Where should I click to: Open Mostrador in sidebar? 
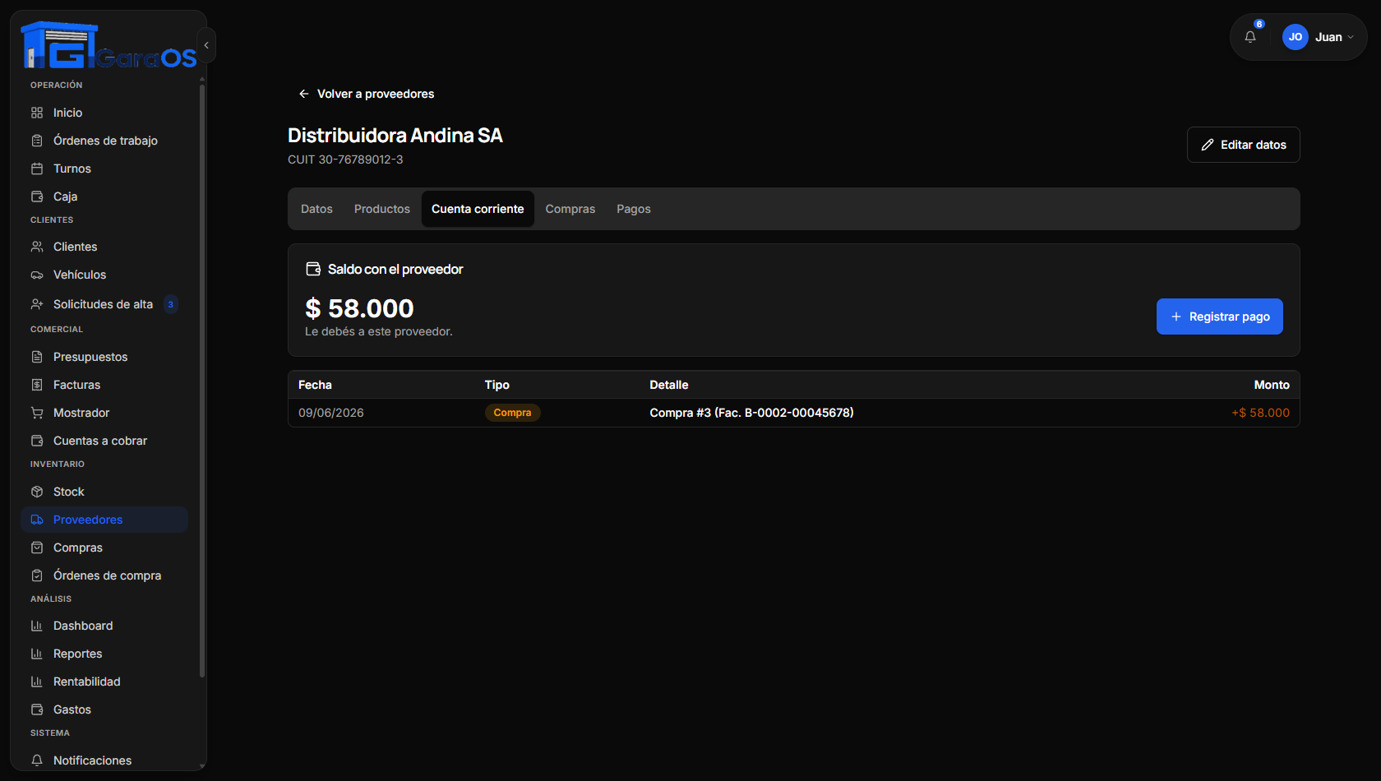(104, 413)
